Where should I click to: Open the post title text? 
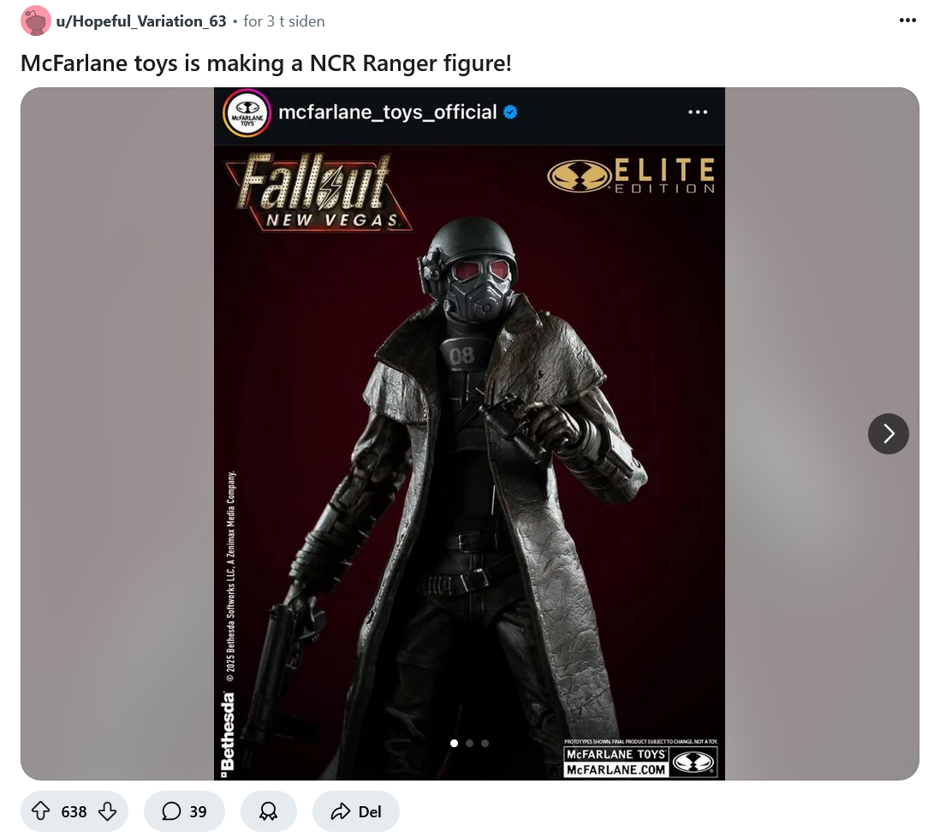266,63
